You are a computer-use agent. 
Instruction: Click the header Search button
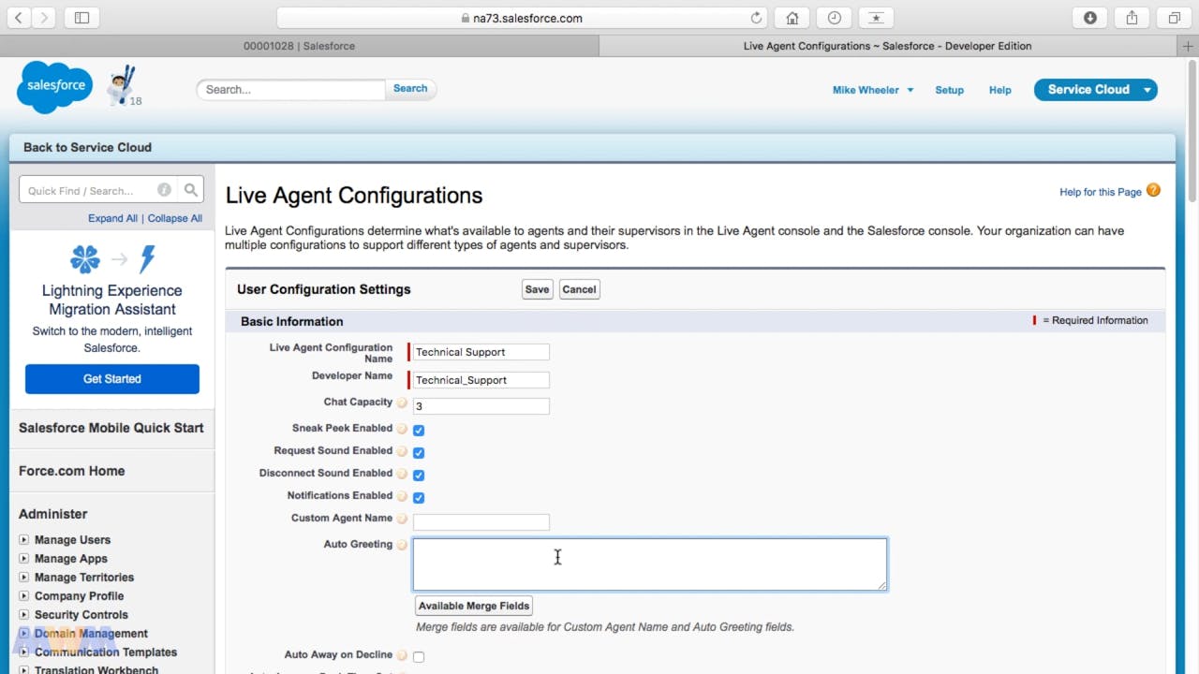tap(410, 89)
